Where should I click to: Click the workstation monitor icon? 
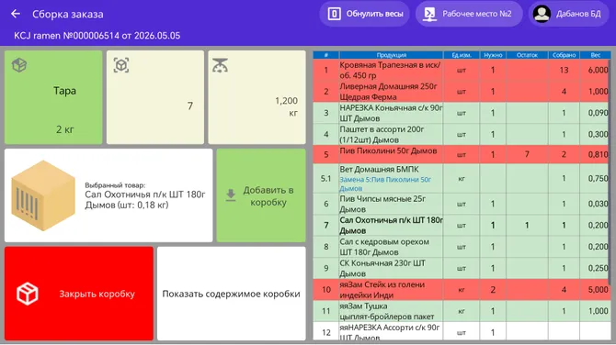tap(429, 14)
